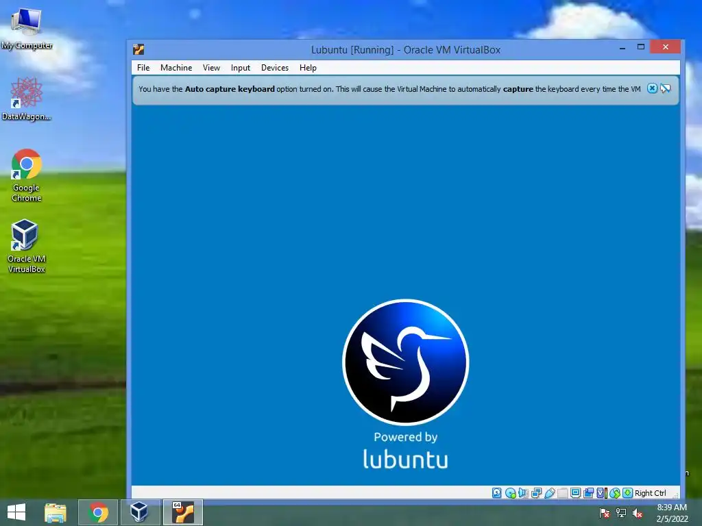The image size is (702, 526).
Task: Click the CPU virtualization status icon
Action: (x=602, y=493)
